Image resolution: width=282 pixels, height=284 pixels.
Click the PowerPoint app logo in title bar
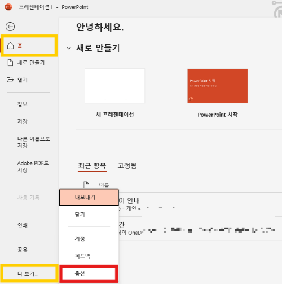point(8,7)
